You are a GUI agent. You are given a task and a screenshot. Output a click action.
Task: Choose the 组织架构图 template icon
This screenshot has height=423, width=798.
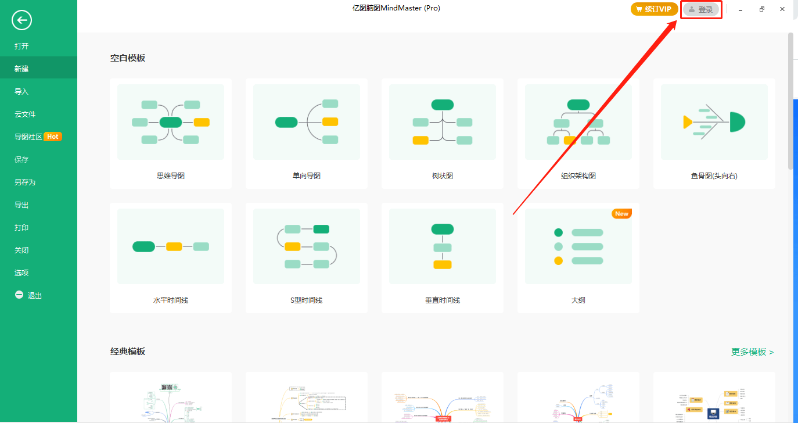point(578,122)
